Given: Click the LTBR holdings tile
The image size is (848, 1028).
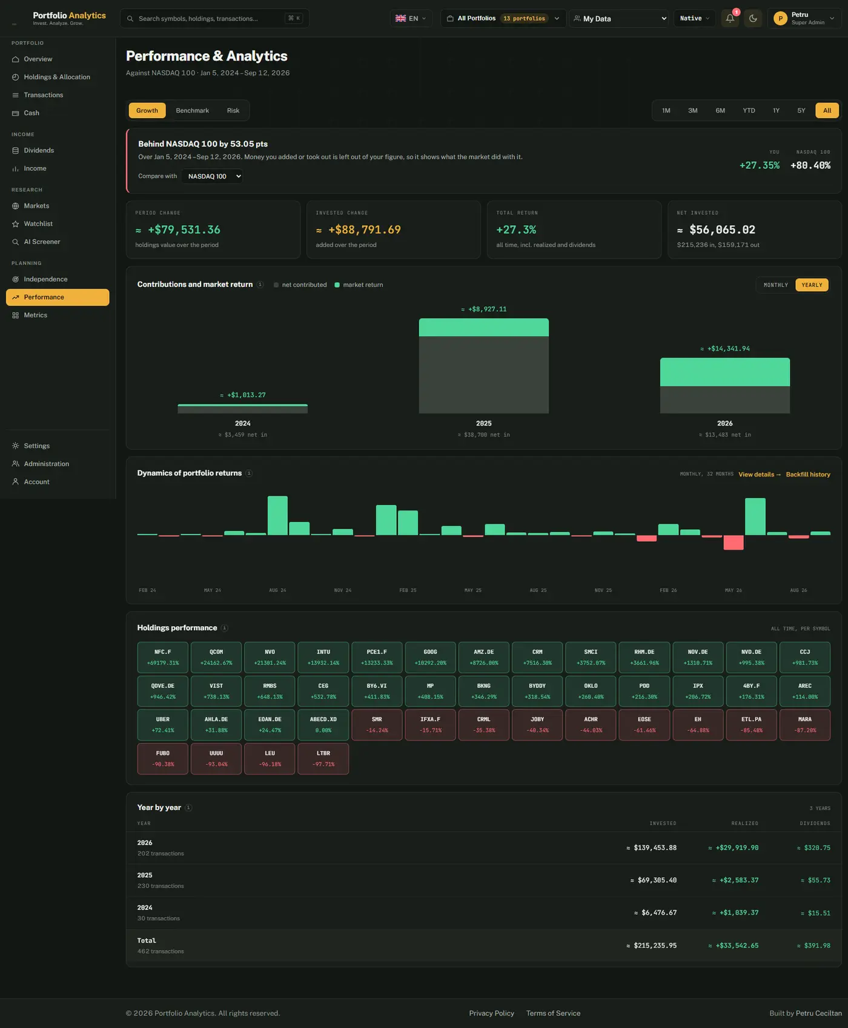Looking at the screenshot, I should click(323, 759).
